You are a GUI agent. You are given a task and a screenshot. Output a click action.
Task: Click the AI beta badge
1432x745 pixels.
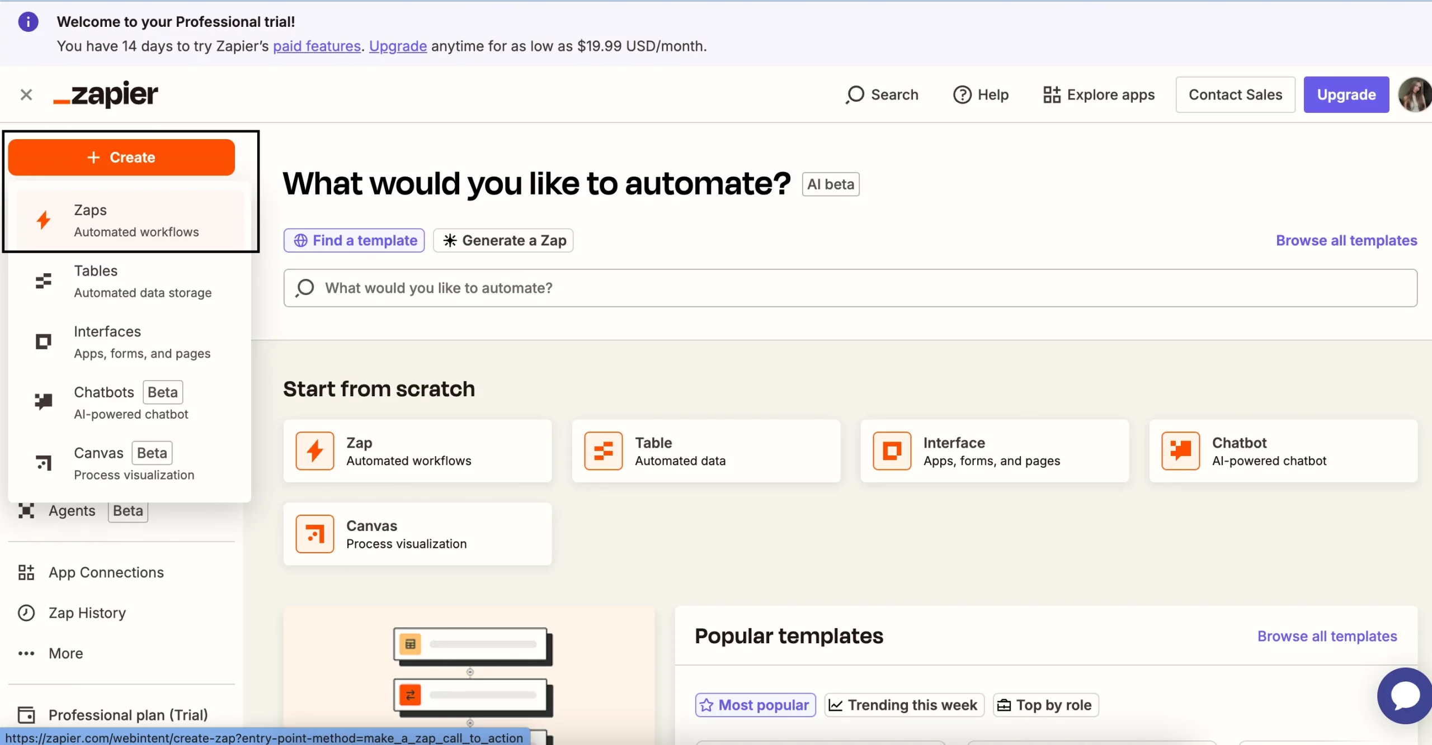pyautogui.click(x=830, y=184)
